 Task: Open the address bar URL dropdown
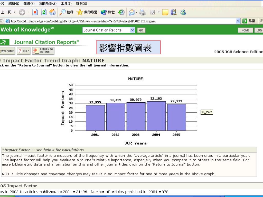238,21
